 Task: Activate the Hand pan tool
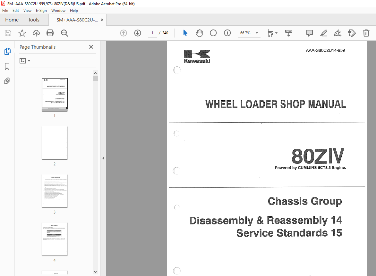pos(199,33)
